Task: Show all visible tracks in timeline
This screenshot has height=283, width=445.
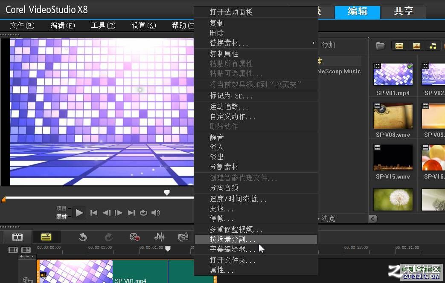Action: [x=13, y=250]
